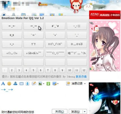Insert the ←_← emoticon
Screen dimensions: 121x114
click(x=12, y=26)
